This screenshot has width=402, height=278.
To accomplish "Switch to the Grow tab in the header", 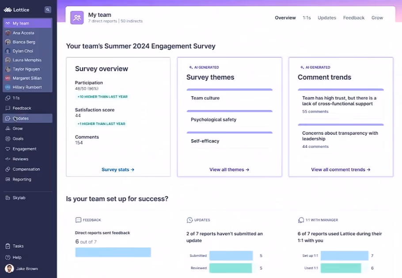I will click(x=377, y=18).
